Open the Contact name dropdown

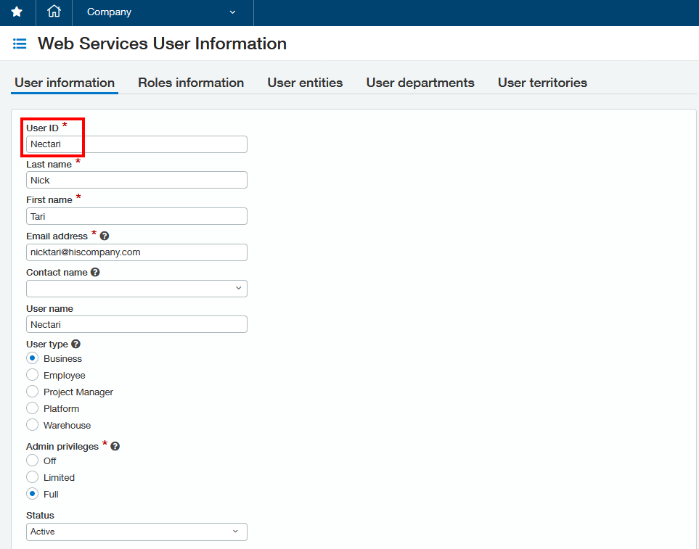click(x=136, y=289)
